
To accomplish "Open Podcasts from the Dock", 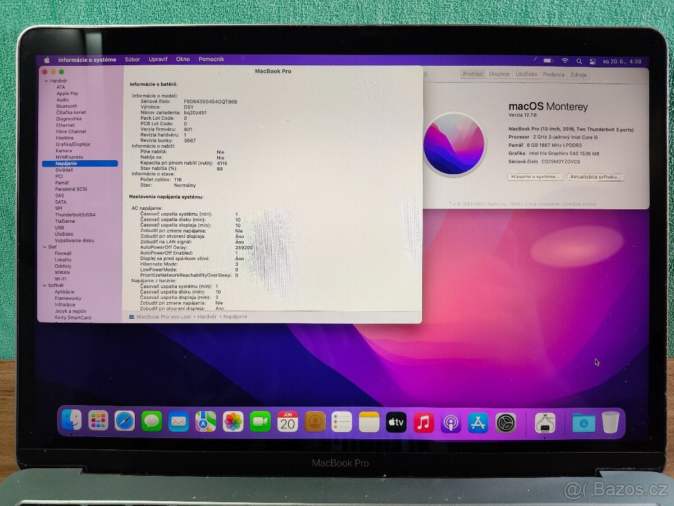I will click(x=451, y=423).
